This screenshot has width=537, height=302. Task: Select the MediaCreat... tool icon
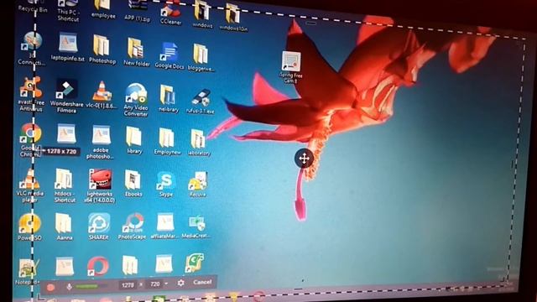[196, 226]
